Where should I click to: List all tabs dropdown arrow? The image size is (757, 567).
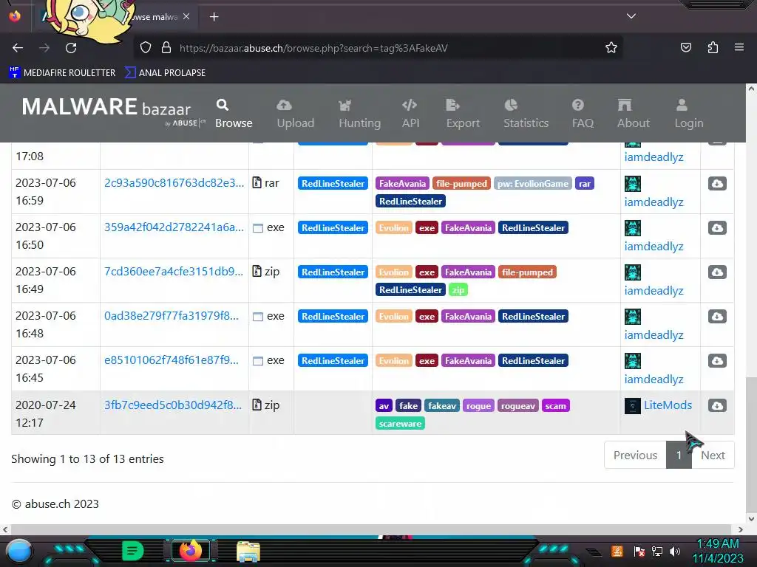(631, 16)
